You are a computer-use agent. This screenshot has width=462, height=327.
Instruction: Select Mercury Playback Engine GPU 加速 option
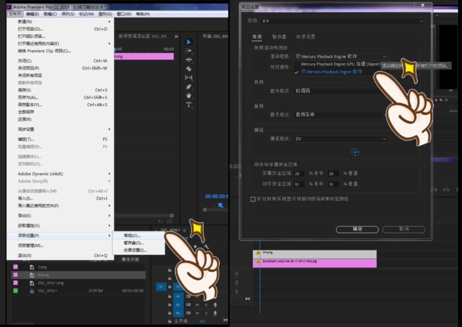point(340,64)
